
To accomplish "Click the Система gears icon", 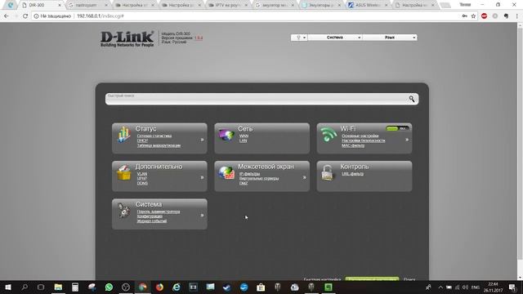I will pos(124,211).
